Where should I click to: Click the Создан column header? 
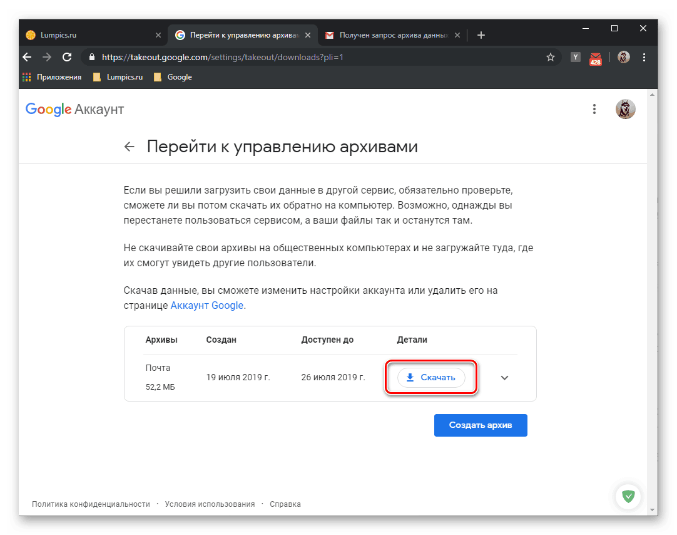[221, 340]
